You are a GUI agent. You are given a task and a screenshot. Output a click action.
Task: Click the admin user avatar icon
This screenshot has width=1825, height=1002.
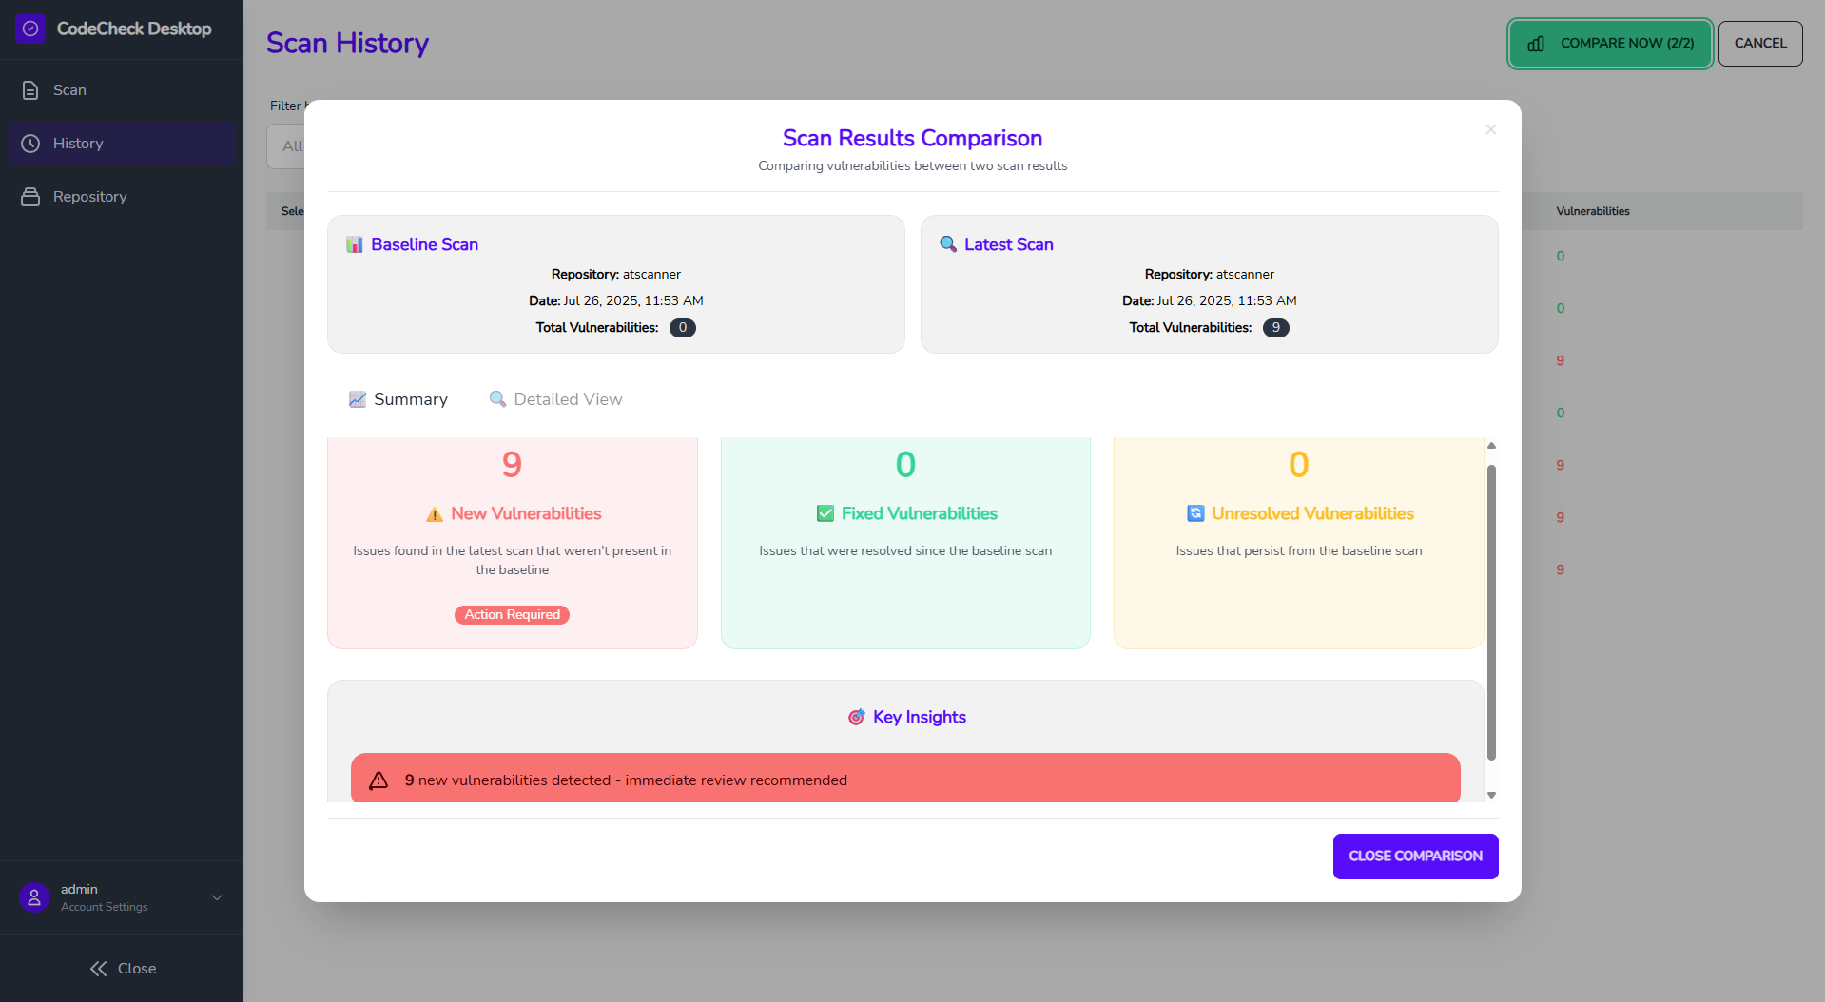click(34, 897)
